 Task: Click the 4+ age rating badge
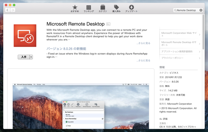pyautogui.click(x=108, y=24)
